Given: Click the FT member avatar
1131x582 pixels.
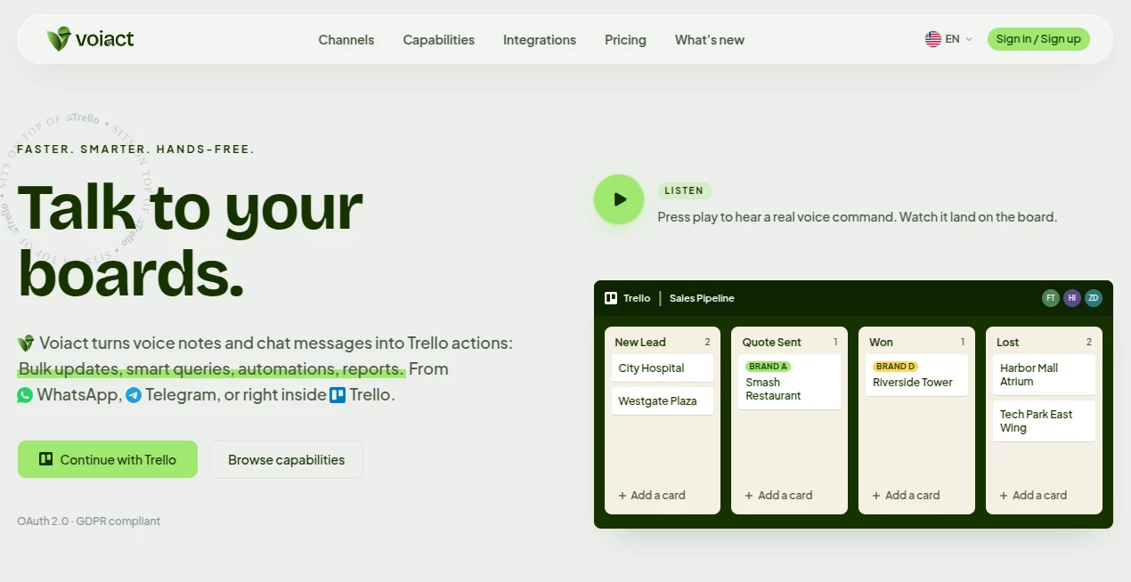Looking at the screenshot, I should coord(1051,298).
